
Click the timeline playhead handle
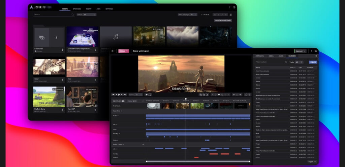[186, 99]
